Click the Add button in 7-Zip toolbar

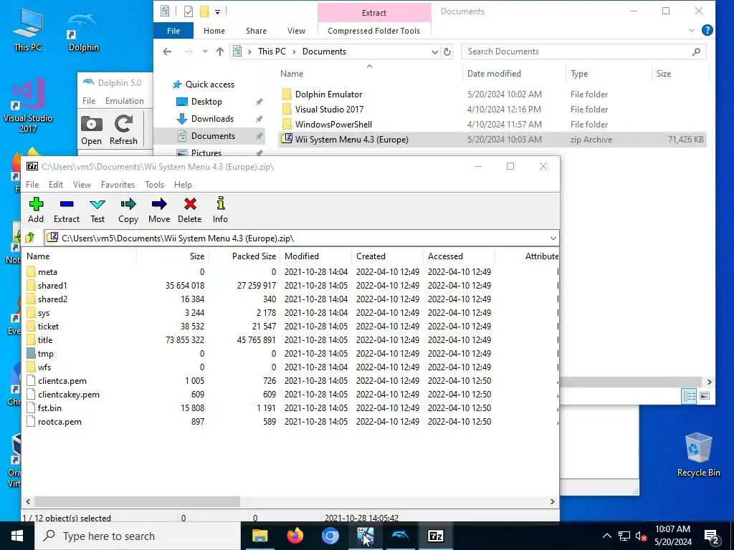[36, 210]
